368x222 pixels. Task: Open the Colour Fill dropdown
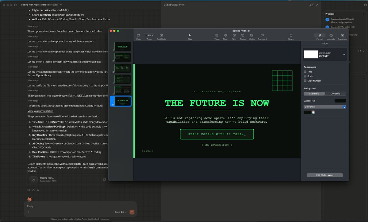[x=325, y=107]
